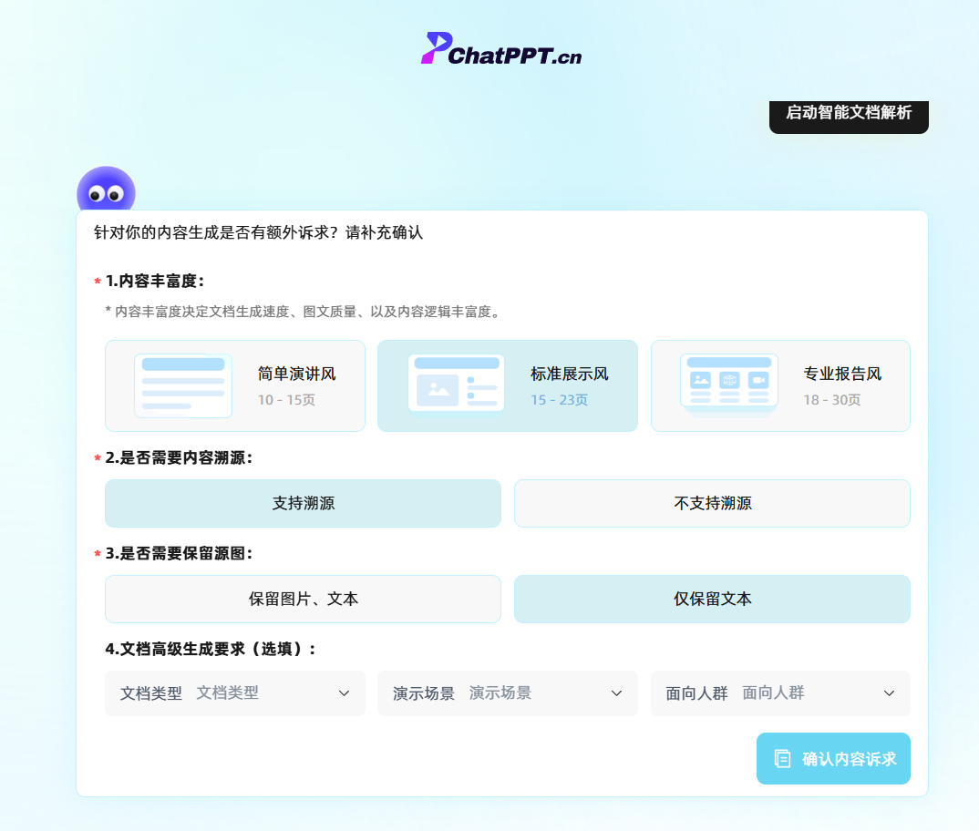Click the professional report style layout icon
Screen dimensions: 979x831
click(728, 383)
